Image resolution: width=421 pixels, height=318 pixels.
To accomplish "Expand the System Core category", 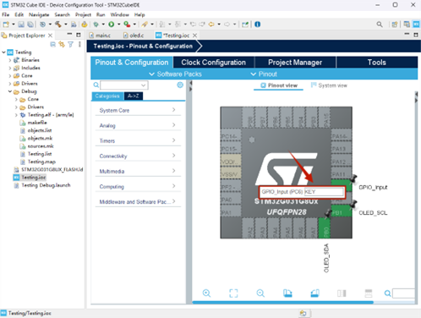I will pos(138,110).
